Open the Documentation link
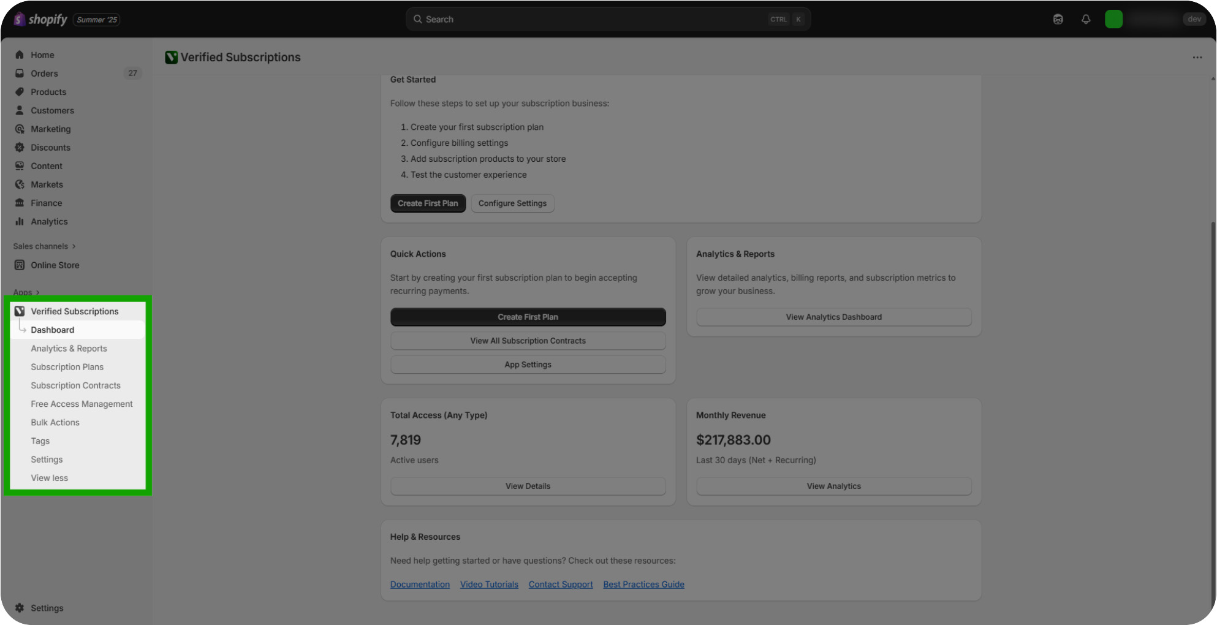This screenshot has width=1217, height=625. [x=420, y=585]
